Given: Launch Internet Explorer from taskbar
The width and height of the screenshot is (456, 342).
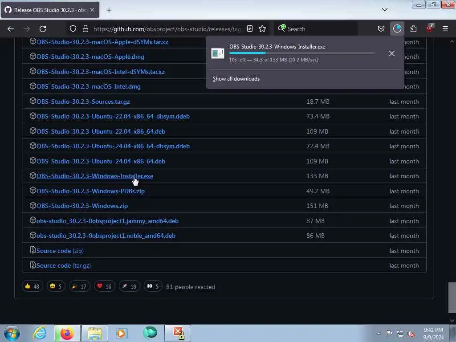Looking at the screenshot, I should coord(40,333).
